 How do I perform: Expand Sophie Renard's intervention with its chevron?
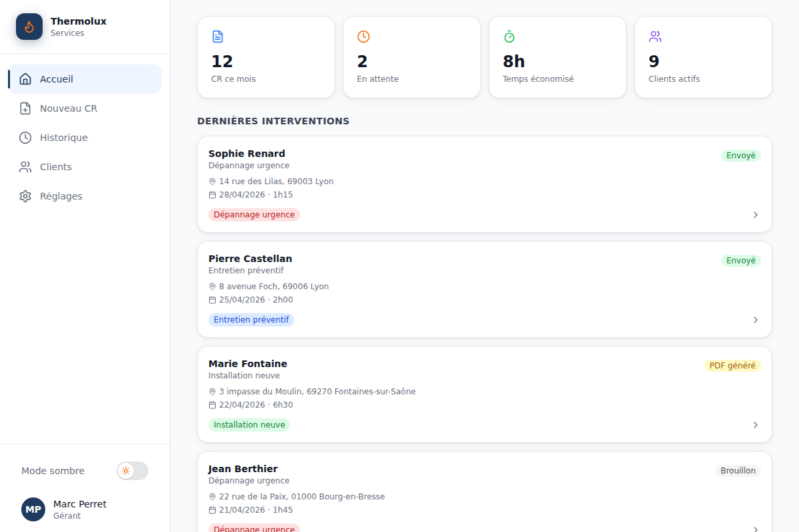point(756,215)
